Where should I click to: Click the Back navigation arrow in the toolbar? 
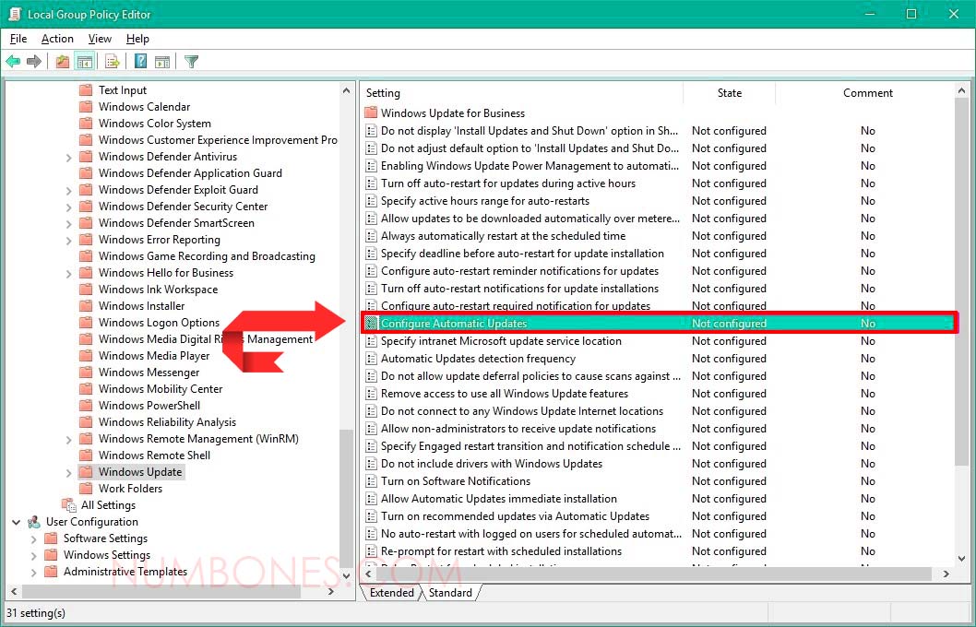13,61
